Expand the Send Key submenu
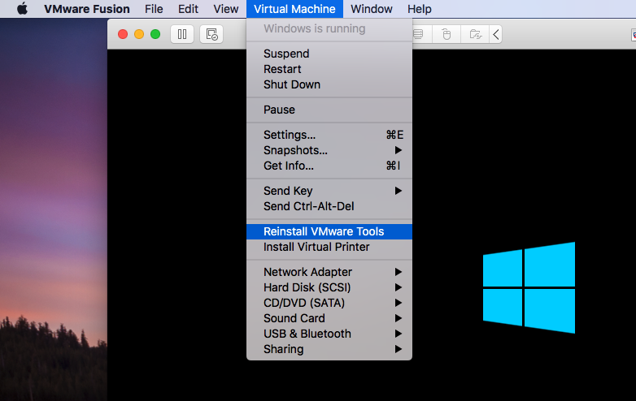Viewport: 636px width, 401px height. 329,190
